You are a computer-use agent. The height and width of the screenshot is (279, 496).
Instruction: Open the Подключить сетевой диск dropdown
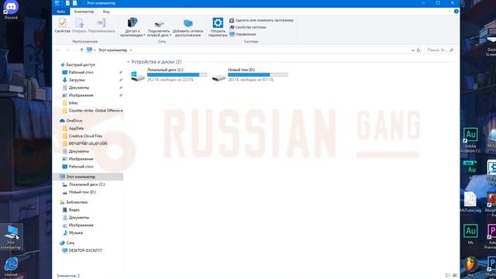click(159, 28)
